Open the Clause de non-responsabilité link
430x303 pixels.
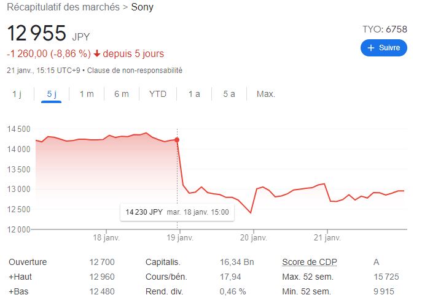pos(135,71)
